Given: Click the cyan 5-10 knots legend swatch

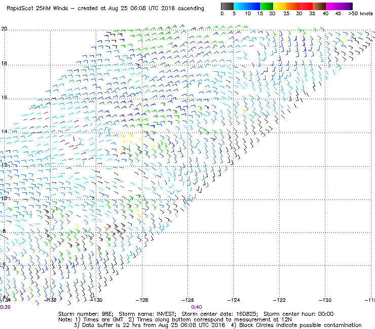Looking at the screenshot, I should click(240, 6).
